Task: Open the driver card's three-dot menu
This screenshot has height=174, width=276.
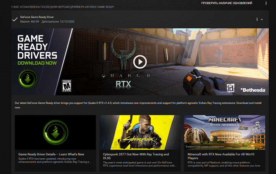Action: 257,19
